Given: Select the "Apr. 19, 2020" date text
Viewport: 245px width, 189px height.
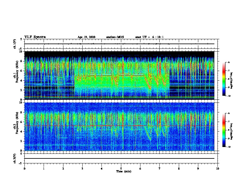Looking at the screenshot, I should (86, 37).
